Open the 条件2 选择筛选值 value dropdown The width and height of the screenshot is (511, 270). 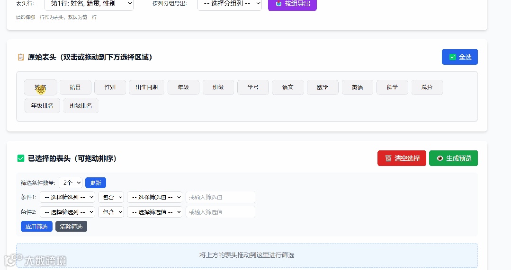tap(155, 212)
